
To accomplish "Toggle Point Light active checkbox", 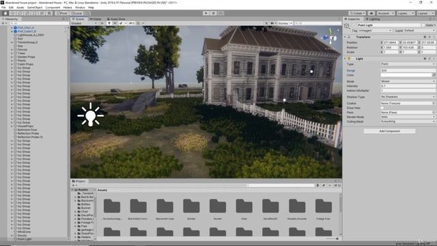I will click(355, 25).
